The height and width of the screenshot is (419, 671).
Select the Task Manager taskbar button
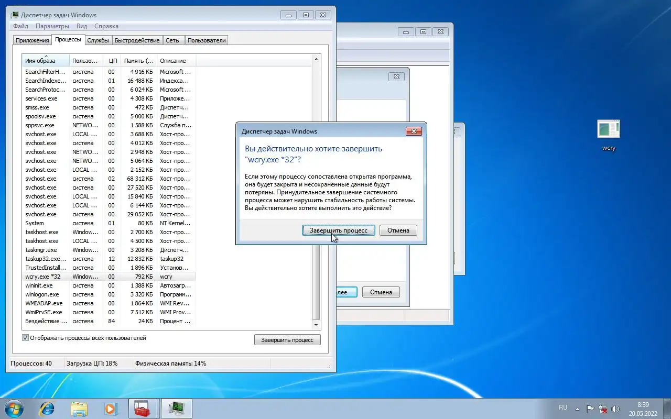pyautogui.click(x=177, y=409)
